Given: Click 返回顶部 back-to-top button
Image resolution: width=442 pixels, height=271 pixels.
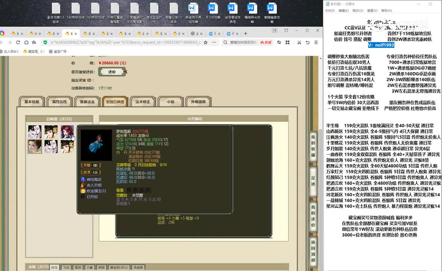Looking at the screenshot, I should [313, 251].
